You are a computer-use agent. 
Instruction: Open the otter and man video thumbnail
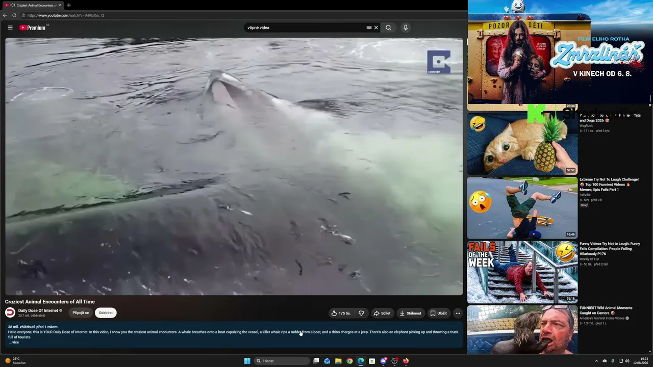coord(522,330)
